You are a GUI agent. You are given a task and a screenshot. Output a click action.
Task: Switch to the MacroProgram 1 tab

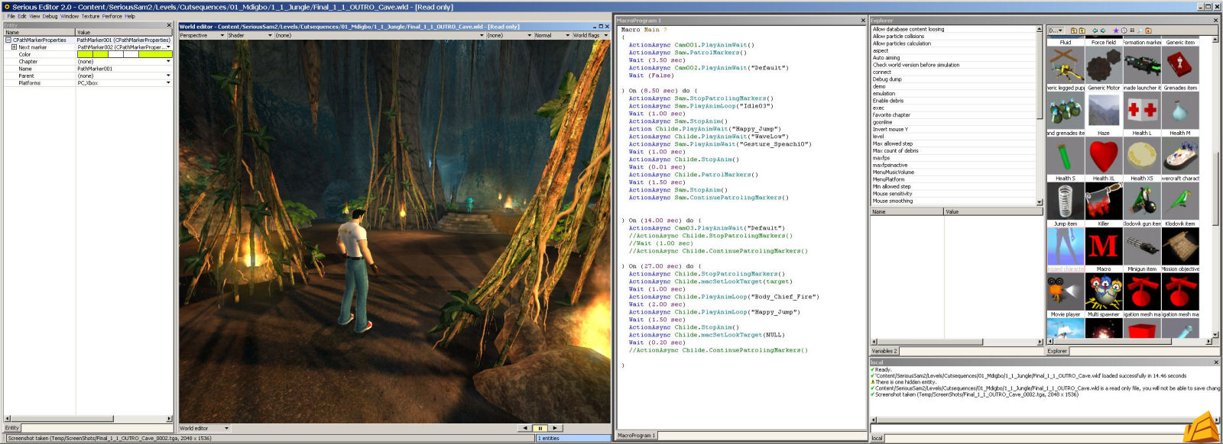(x=636, y=436)
